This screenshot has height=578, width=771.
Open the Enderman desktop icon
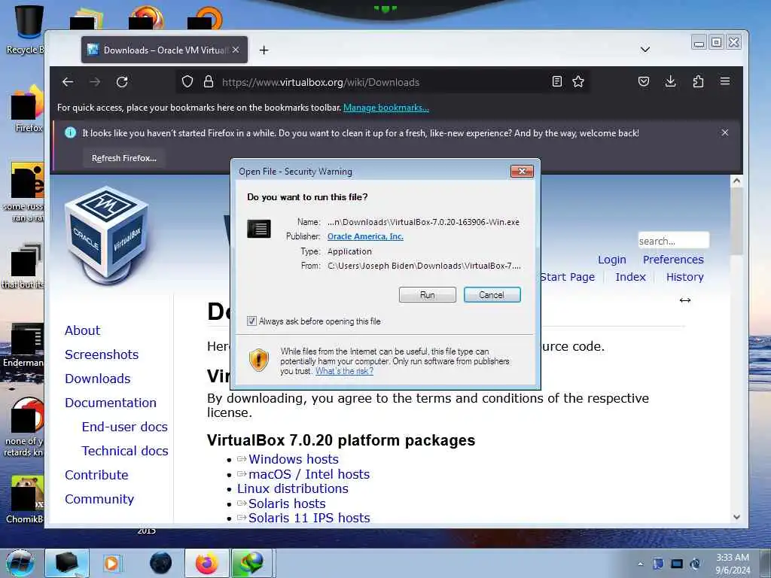click(x=25, y=345)
